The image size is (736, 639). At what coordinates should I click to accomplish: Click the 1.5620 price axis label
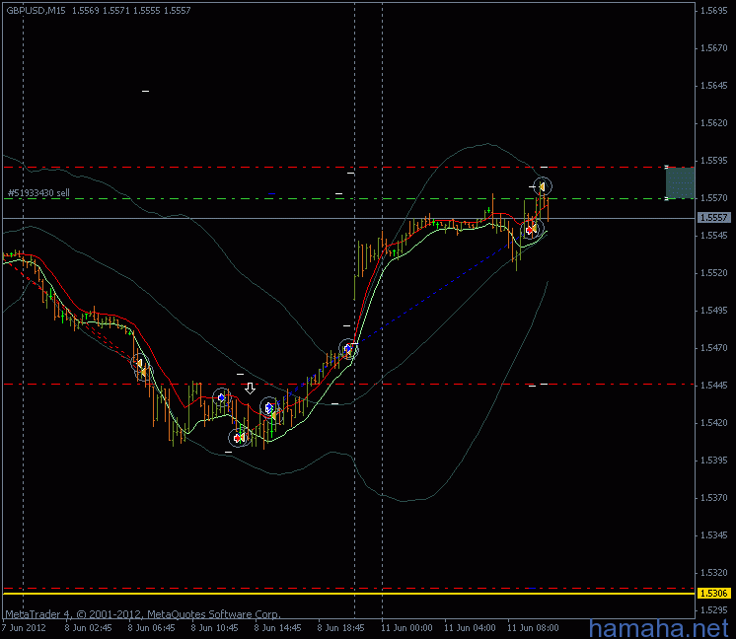714,123
